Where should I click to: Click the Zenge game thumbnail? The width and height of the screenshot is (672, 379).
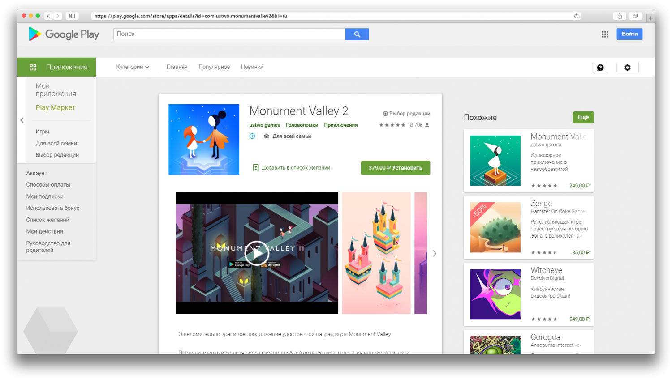pyautogui.click(x=495, y=227)
